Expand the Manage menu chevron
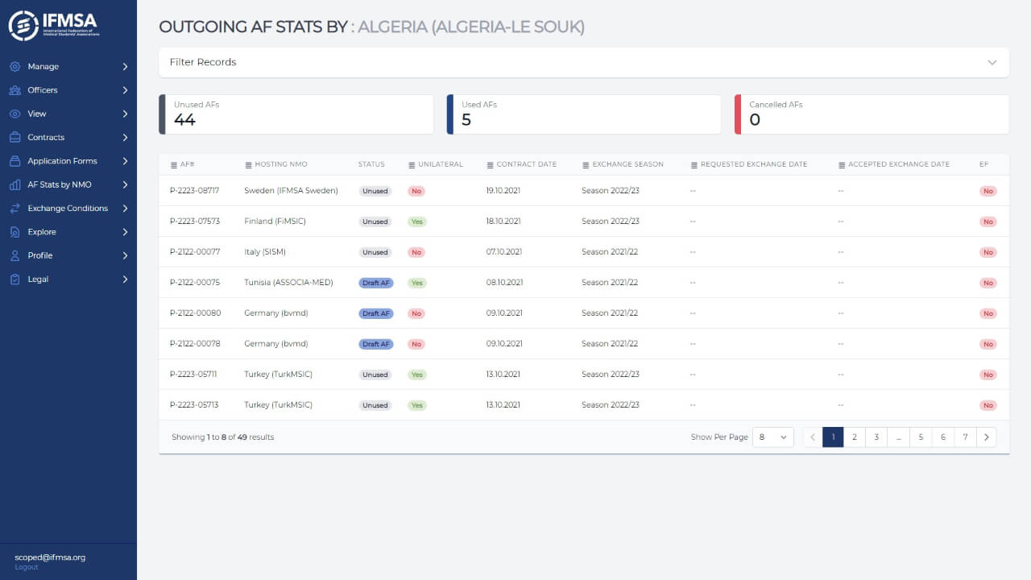Viewport: 1031px width, 580px height. click(x=125, y=67)
